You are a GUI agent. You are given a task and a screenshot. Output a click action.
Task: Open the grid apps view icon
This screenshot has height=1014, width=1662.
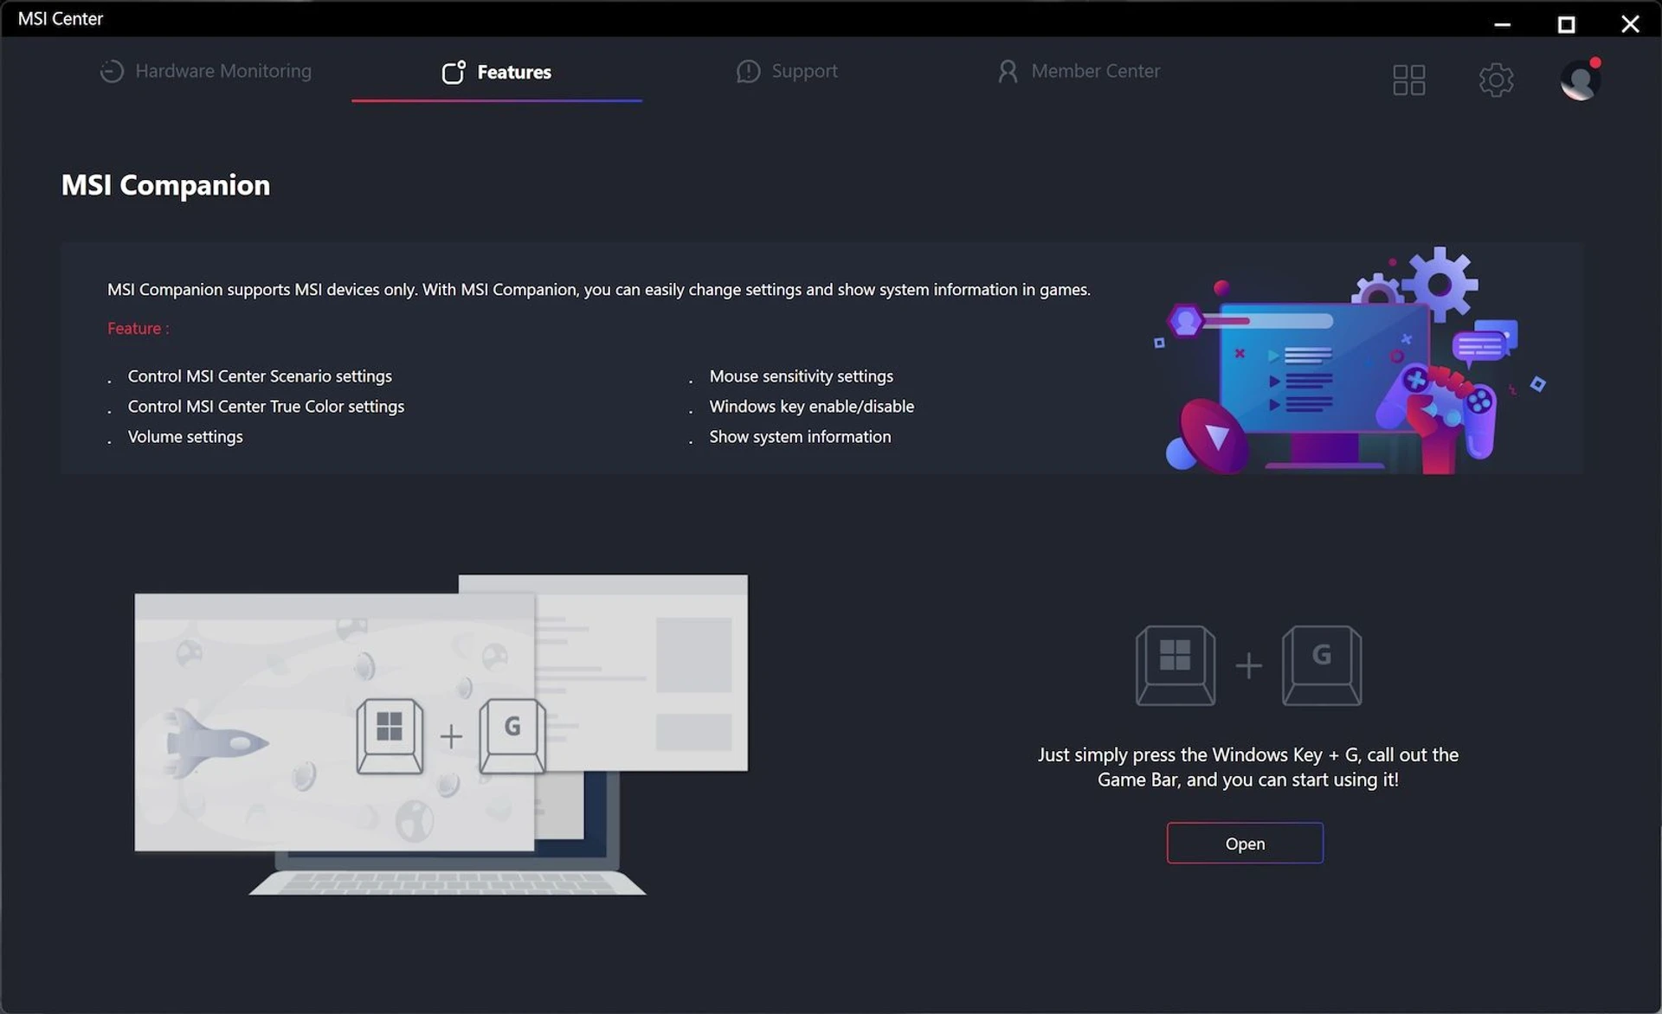pos(1408,80)
